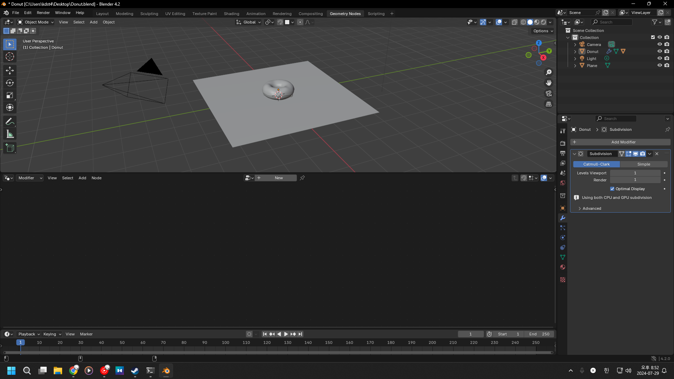Hide the Donut object in the viewport
This screenshot has width=674, height=379.
coord(660,51)
